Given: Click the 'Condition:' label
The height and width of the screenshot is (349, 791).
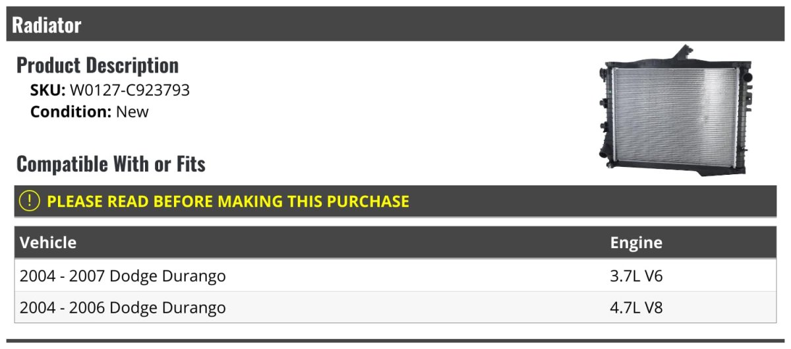Looking at the screenshot, I should click(x=71, y=111).
